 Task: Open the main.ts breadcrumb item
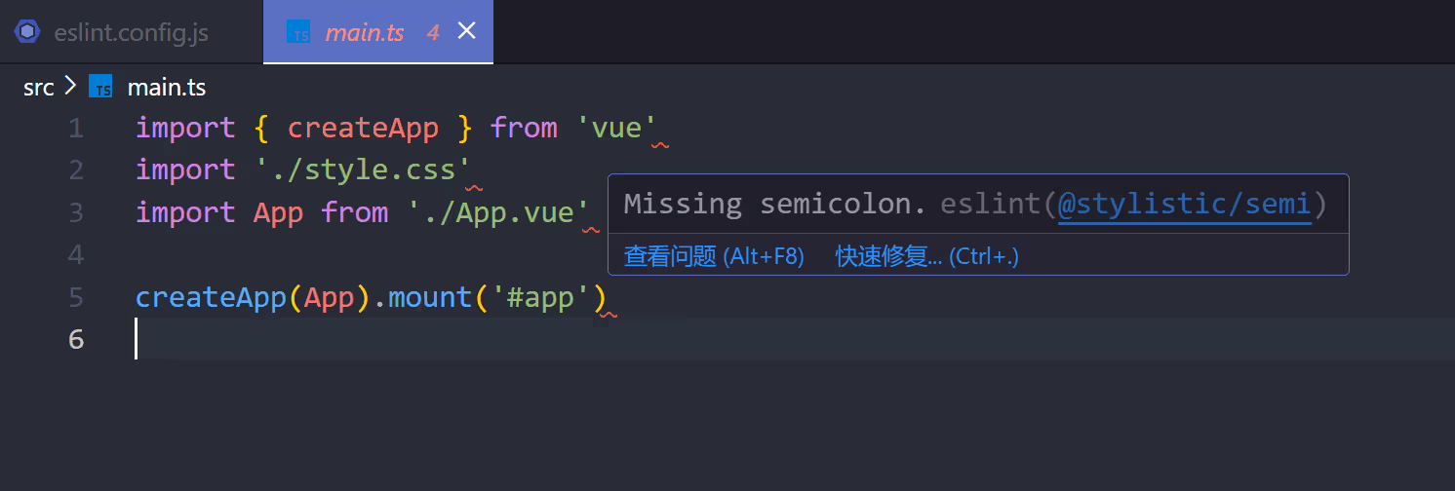(x=167, y=88)
